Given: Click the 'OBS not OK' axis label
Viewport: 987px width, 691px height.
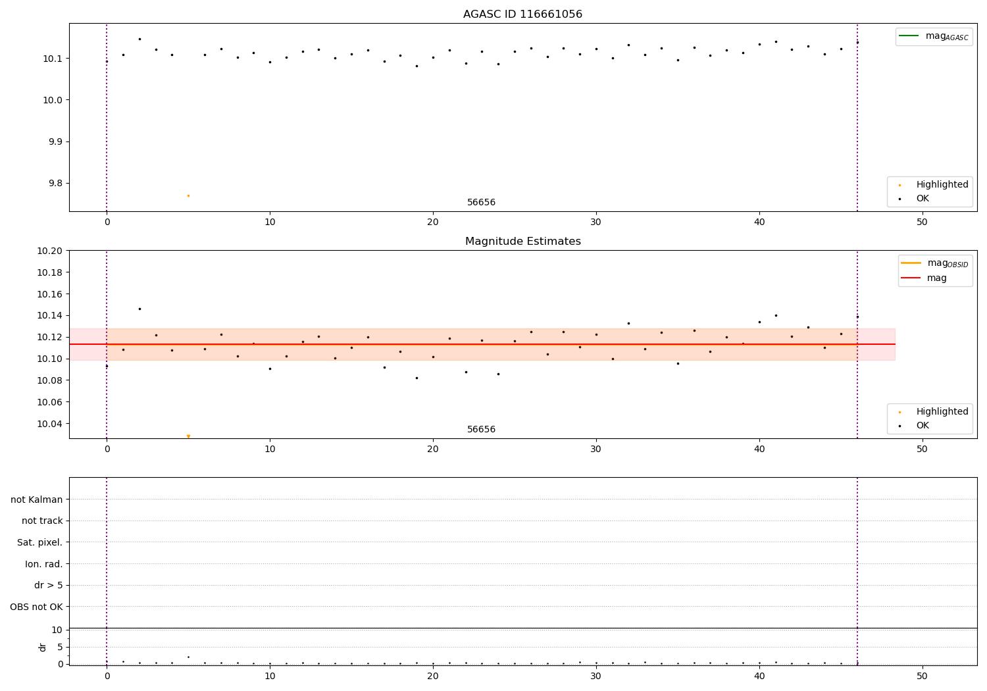Looking at the screenshot, I should click(36, 607).
